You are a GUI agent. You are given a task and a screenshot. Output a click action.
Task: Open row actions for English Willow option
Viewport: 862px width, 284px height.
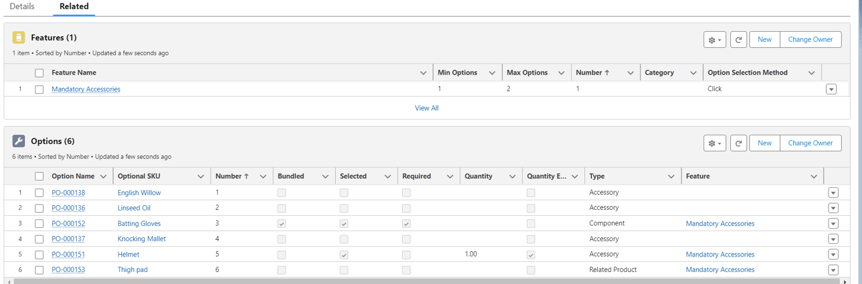[x=833, y=193]
